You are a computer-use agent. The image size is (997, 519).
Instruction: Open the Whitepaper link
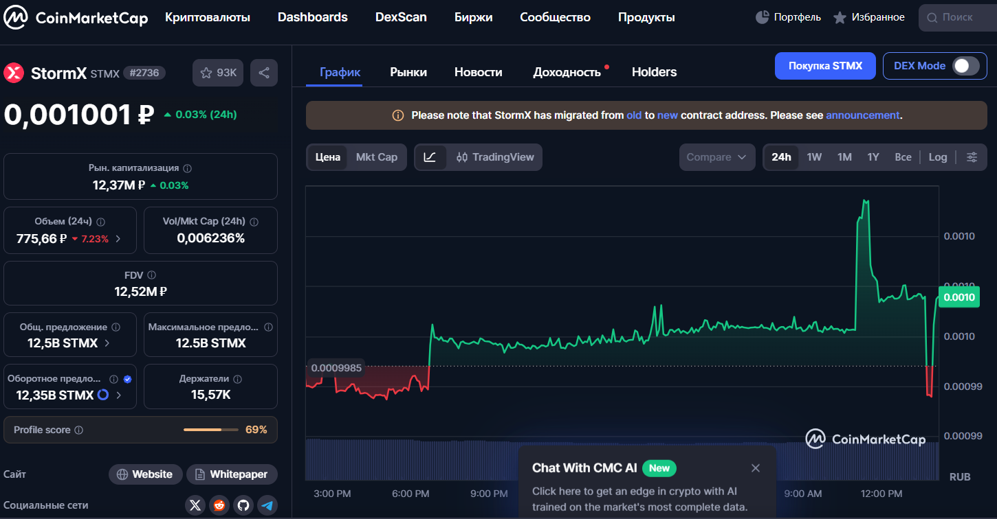click(232, 474)
